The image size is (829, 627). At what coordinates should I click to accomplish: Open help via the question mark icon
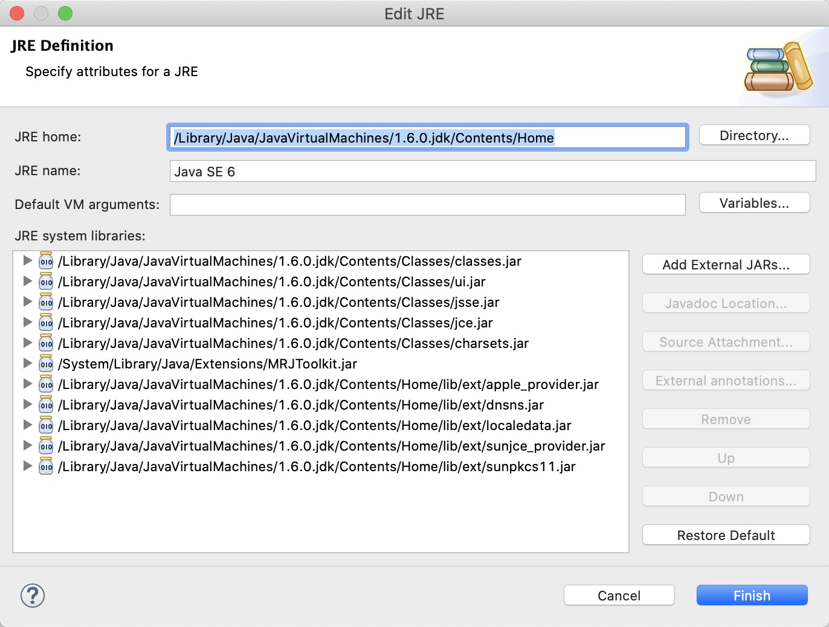[33, 596]
